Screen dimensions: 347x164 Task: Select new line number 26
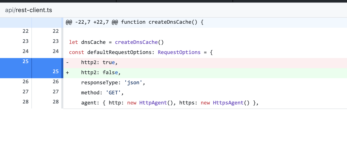point(56,81)
